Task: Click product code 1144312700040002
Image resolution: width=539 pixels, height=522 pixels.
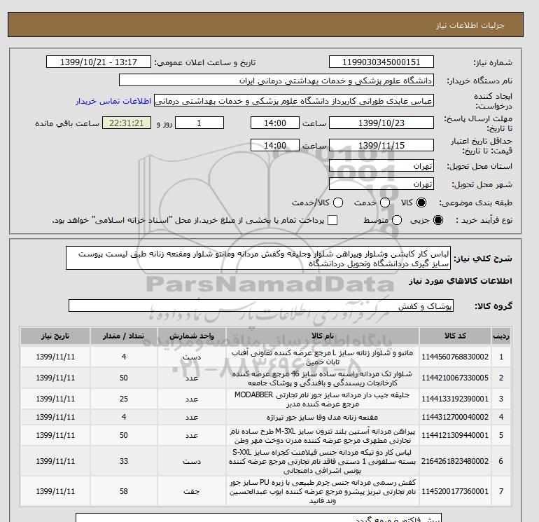Action: click(455, 417)
